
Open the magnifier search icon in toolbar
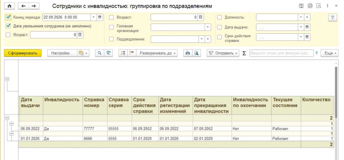point(99,53)
